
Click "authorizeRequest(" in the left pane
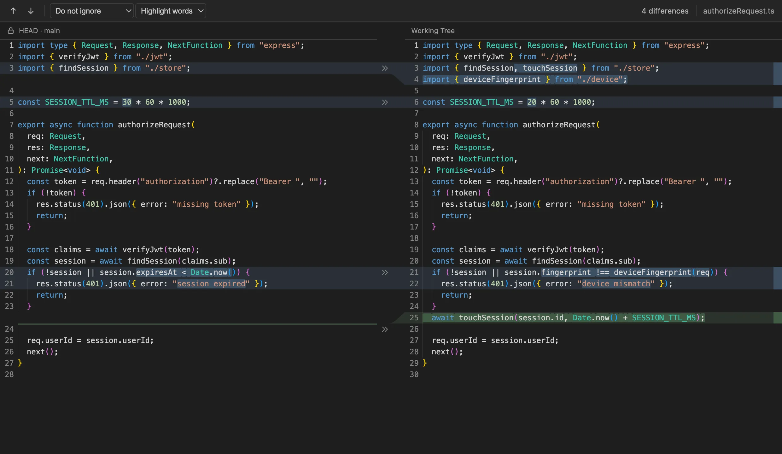156,125
